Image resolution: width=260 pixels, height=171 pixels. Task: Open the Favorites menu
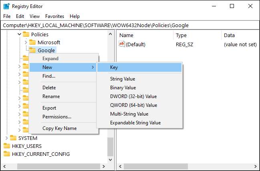(x=54, y=16)
